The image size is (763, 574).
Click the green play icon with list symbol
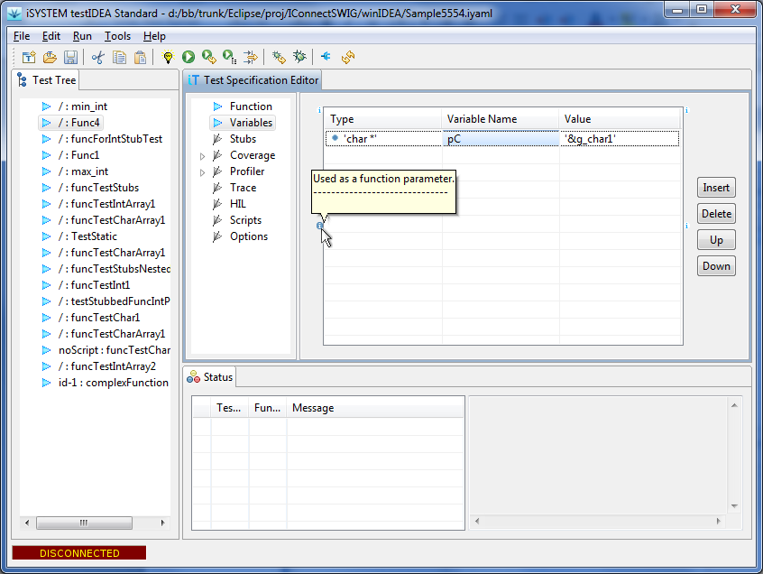point(230,57)
